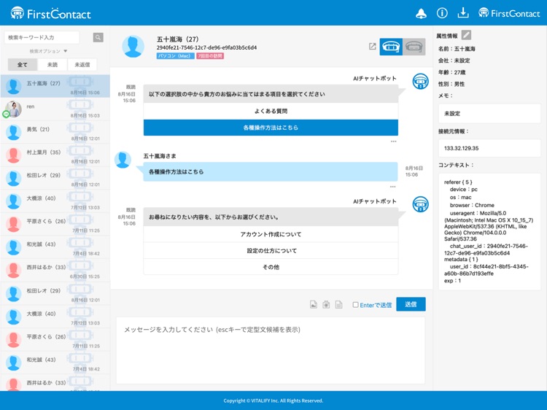
Task: Open the ren conversation
Action: 55,109
